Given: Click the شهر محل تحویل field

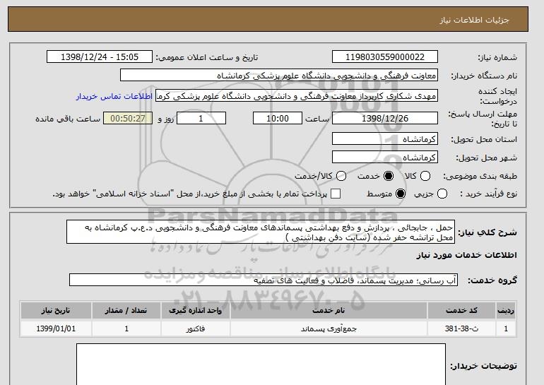Looking at the screenshot, I should pyautogui.click(x=385, y=157).
